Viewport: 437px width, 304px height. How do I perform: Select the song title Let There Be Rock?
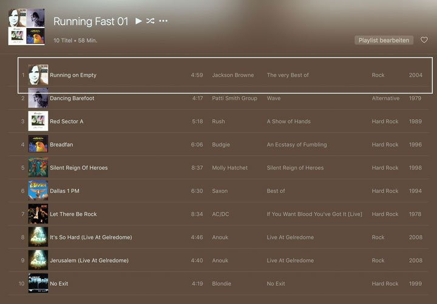click(x=73, y=214)
